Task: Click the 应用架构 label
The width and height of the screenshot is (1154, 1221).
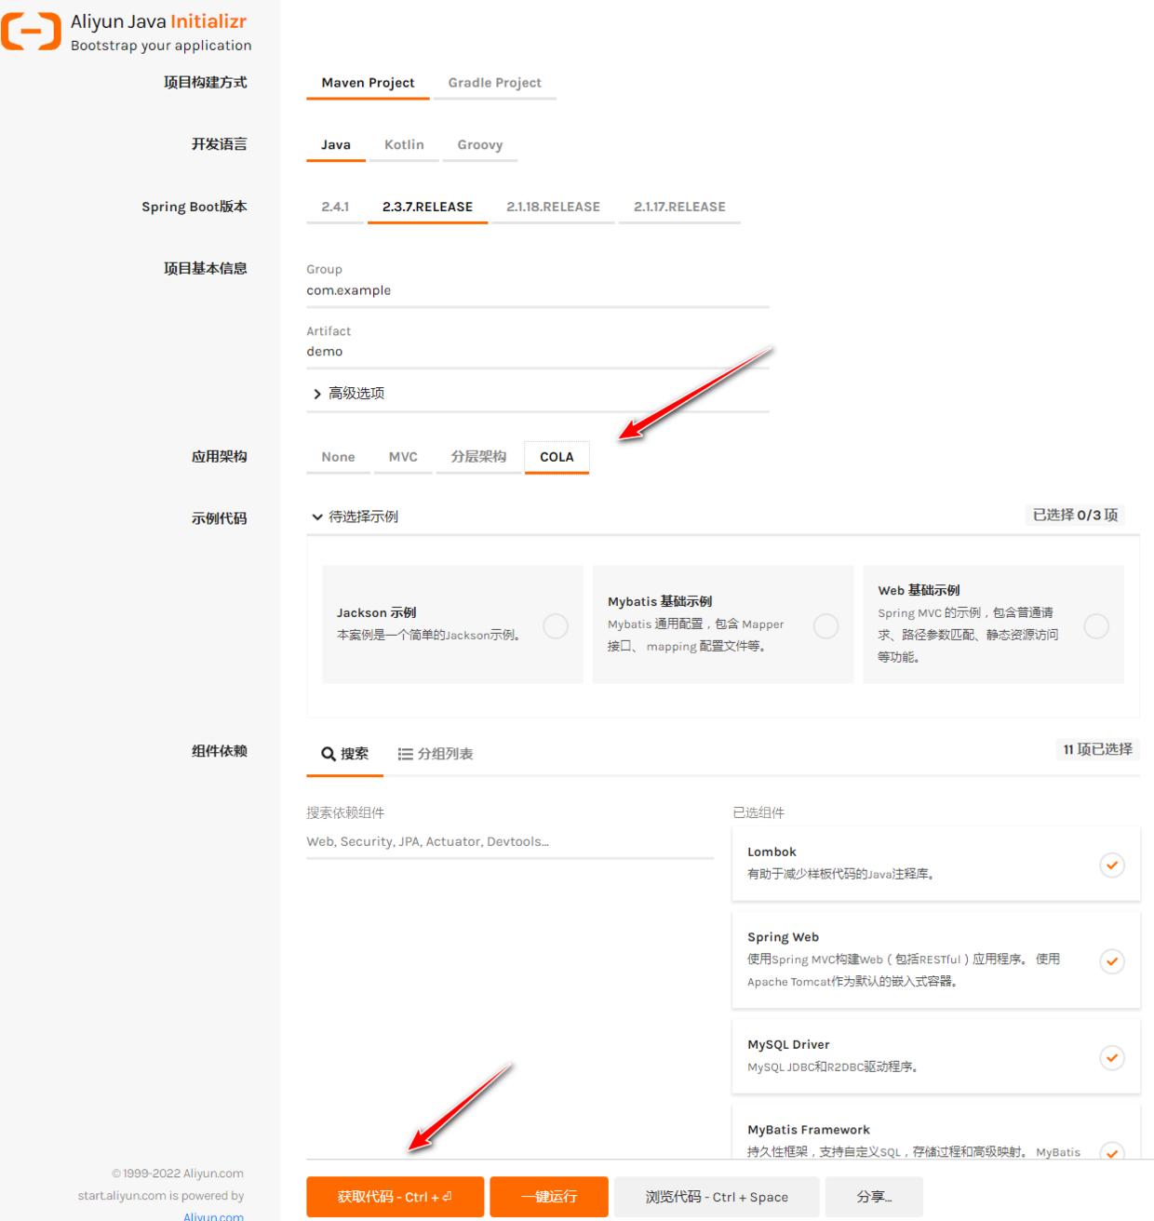Action: click(220, 456)
